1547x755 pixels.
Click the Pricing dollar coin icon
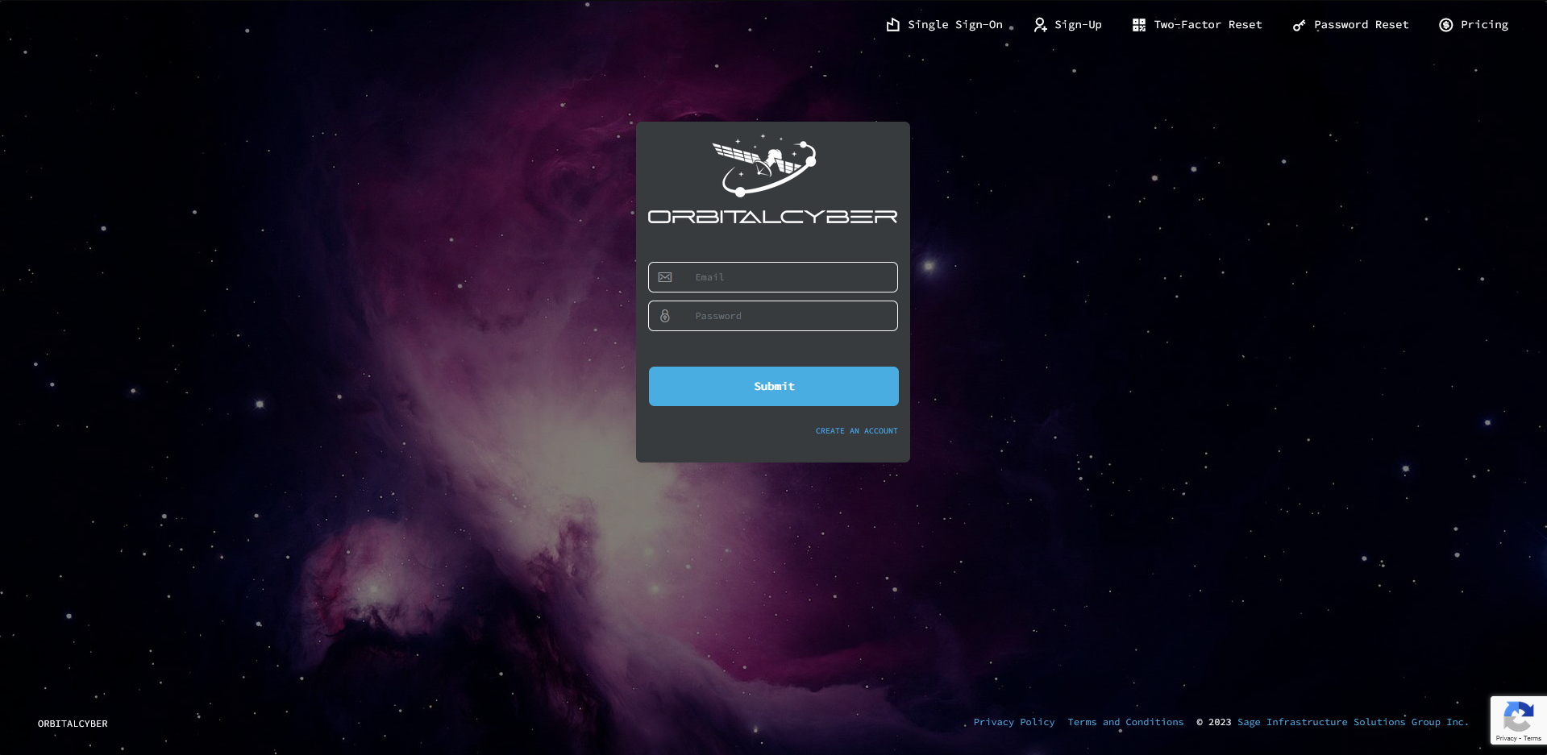coord(1446,25)
